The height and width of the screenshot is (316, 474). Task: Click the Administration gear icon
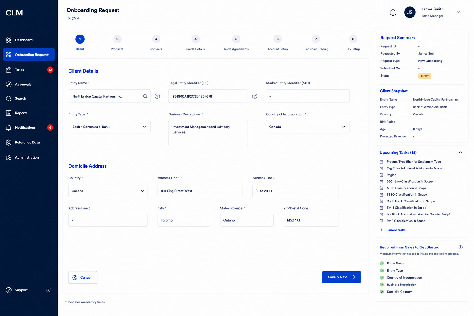9,157
